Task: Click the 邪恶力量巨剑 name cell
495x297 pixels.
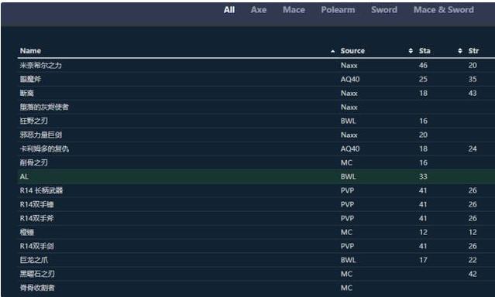Action: tap(41, 135)
